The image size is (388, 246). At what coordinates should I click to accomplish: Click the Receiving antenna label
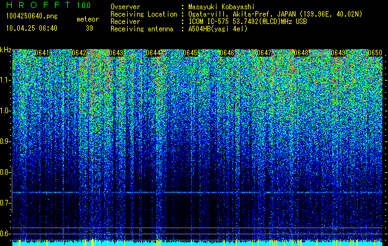142,29
